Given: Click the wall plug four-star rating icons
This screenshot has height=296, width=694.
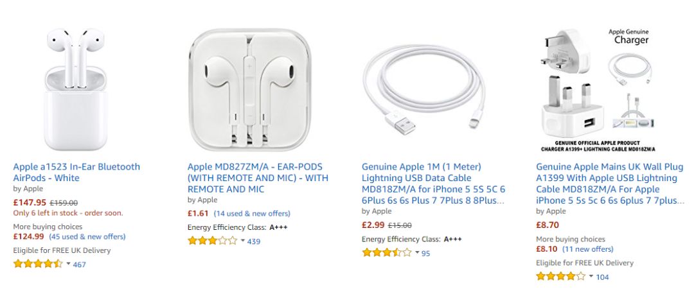Looking at the screenshot, I should pos(561,277).
